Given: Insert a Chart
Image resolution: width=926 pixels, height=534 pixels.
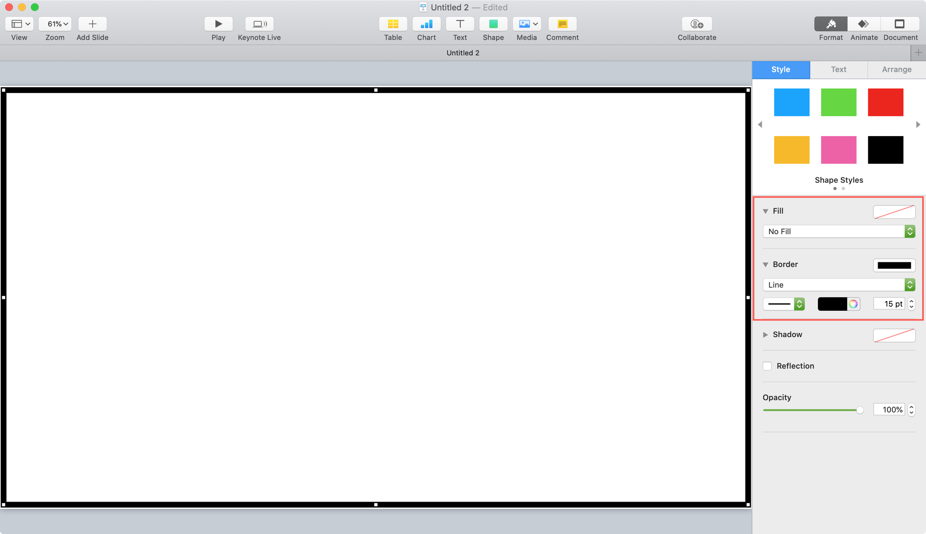Looking at the screenshot, I should point(426,24).
